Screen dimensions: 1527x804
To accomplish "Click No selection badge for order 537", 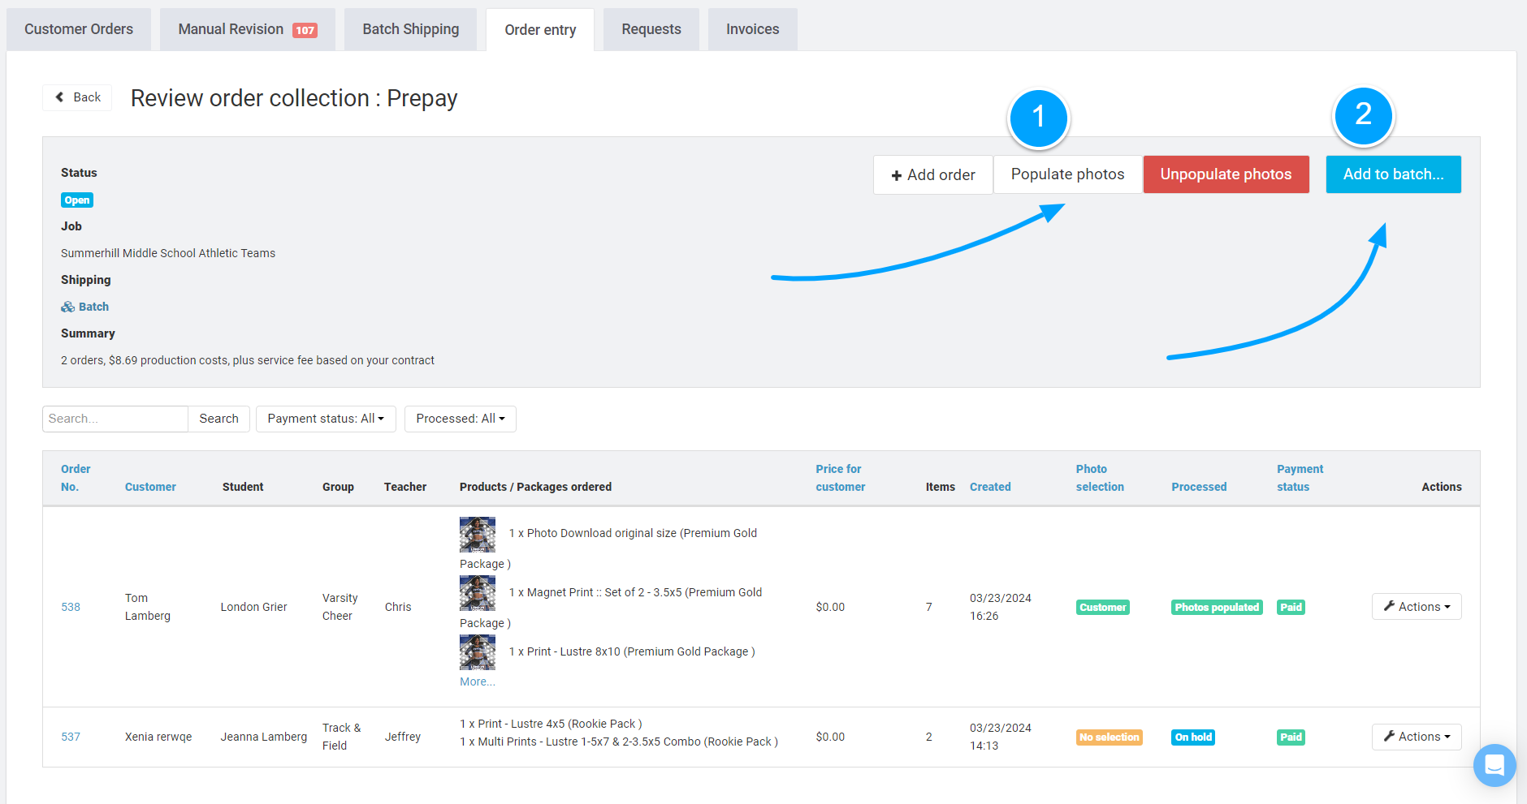I will 1109,737.
